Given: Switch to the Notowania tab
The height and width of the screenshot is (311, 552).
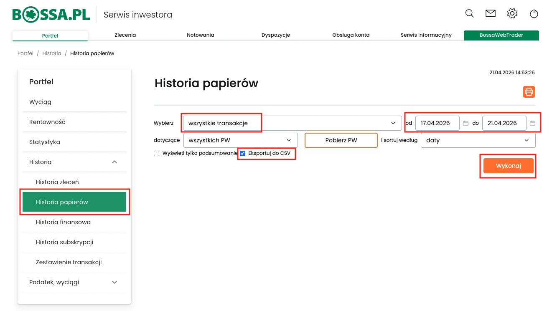Looking at the screenshot, I should pos(201,35).
